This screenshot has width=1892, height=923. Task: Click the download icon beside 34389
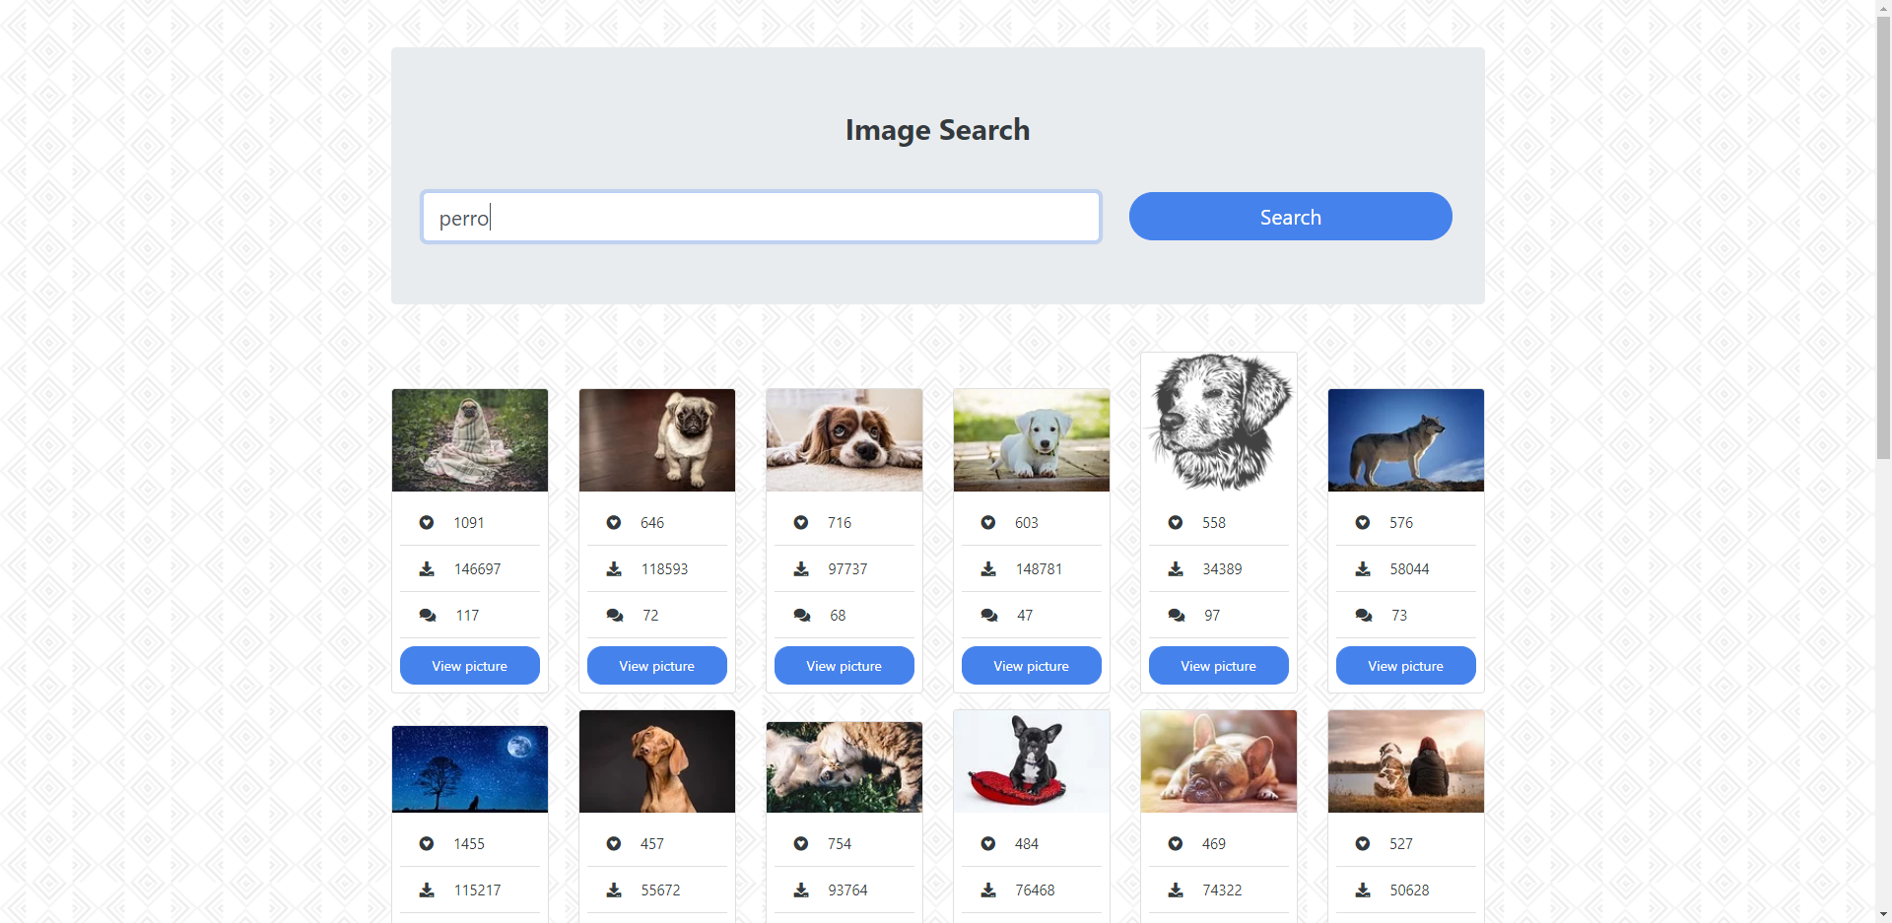pos(1176,569)
